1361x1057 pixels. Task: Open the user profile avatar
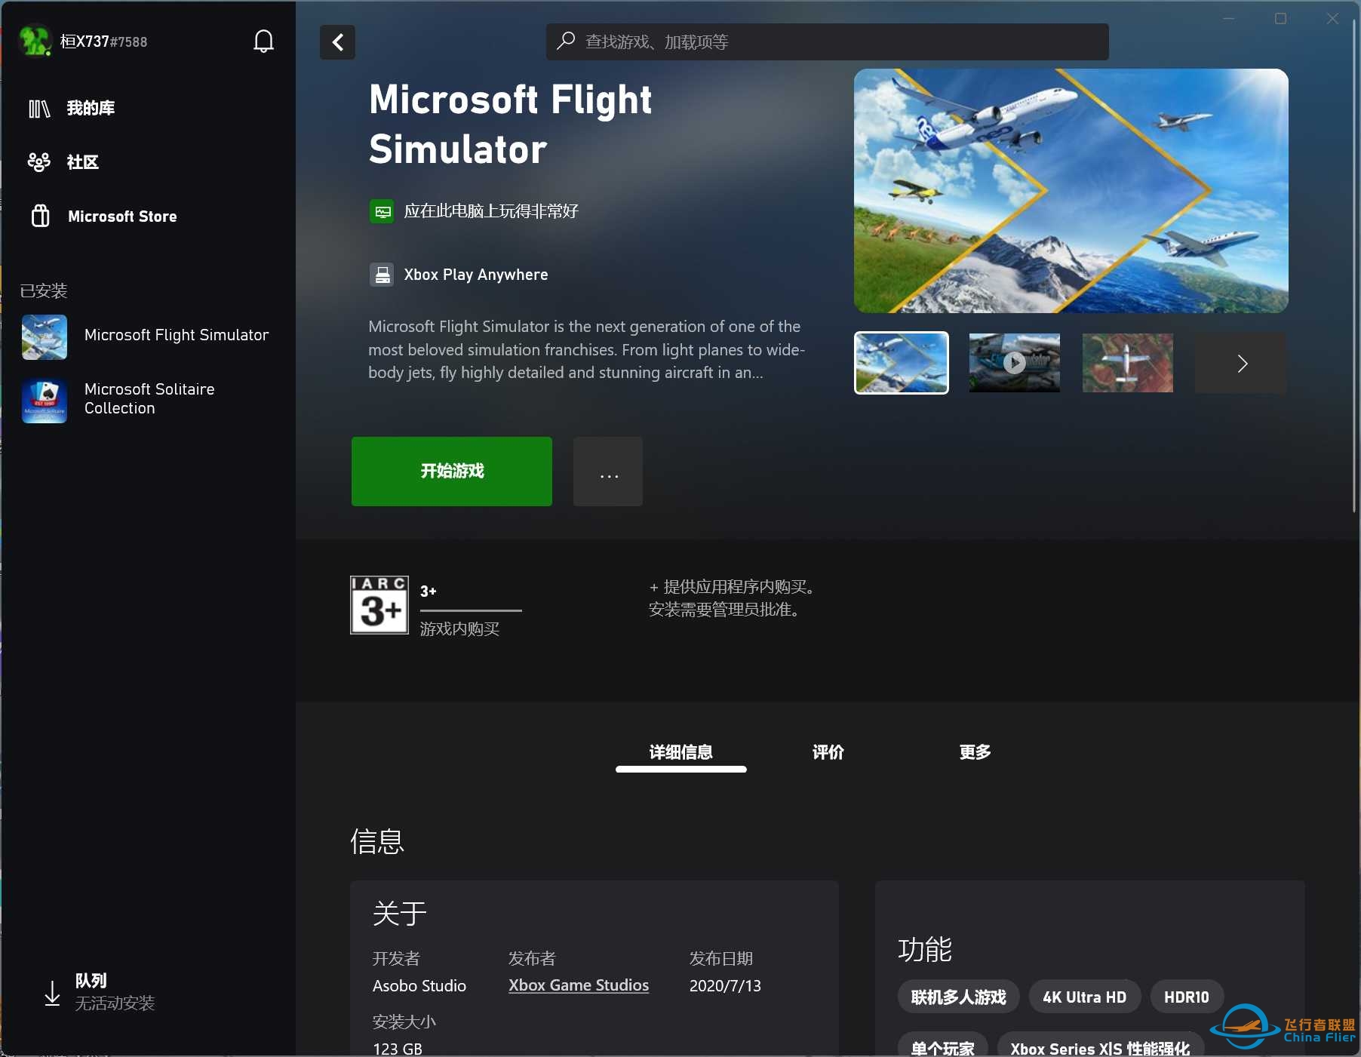(x=35, y=41)
